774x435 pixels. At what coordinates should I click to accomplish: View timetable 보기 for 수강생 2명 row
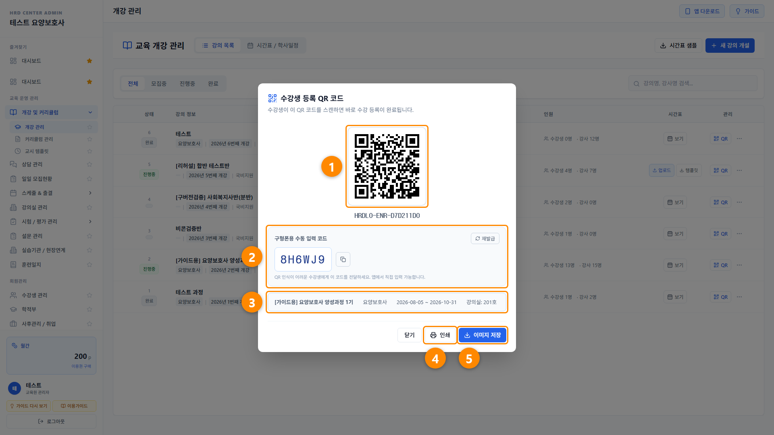point(675,202)
